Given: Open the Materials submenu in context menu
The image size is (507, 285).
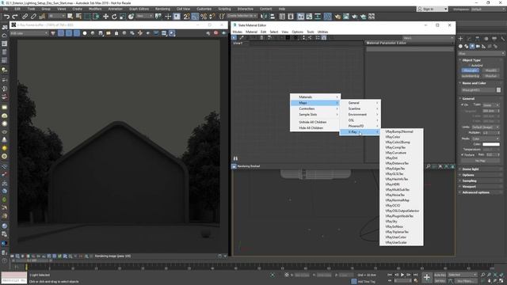Looking at the screenshot, I should point(315,97).
